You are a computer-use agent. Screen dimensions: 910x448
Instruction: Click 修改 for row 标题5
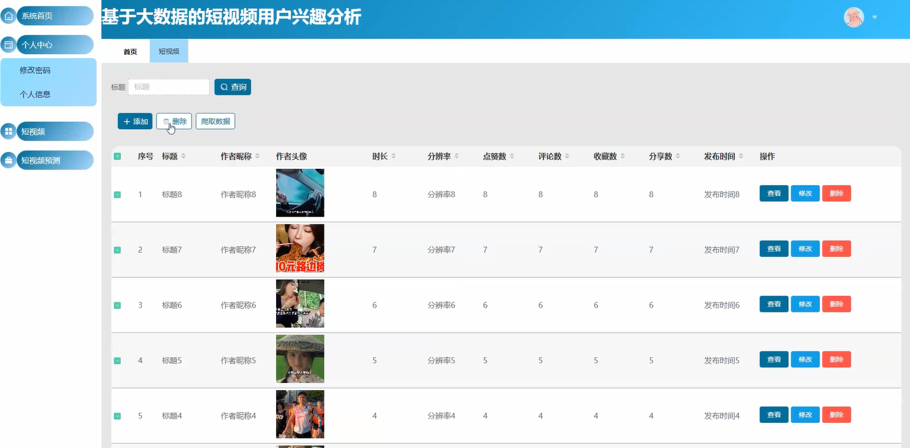[805, 360]
